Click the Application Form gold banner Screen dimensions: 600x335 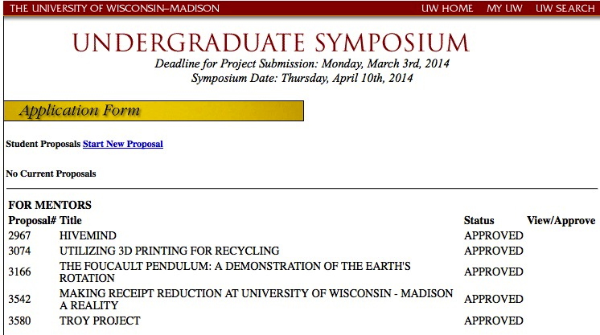[153, 111]
